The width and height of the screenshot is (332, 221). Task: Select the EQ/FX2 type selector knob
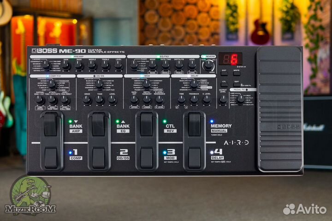coord(134,65)
